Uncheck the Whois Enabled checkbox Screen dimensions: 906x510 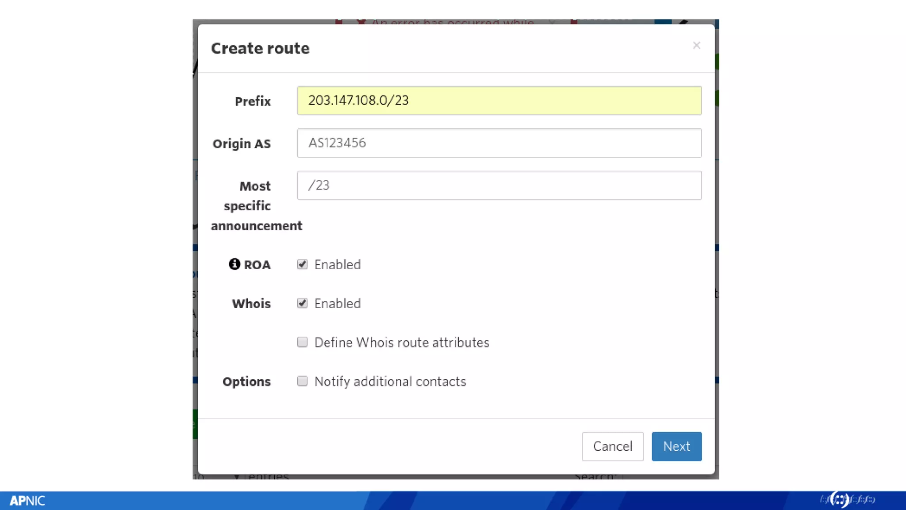pos(302,303)
